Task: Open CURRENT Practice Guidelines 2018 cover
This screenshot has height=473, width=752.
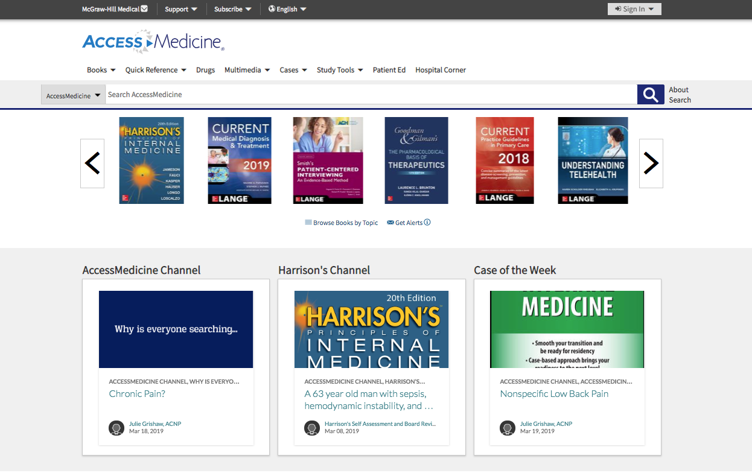Action: click(505, 160)
